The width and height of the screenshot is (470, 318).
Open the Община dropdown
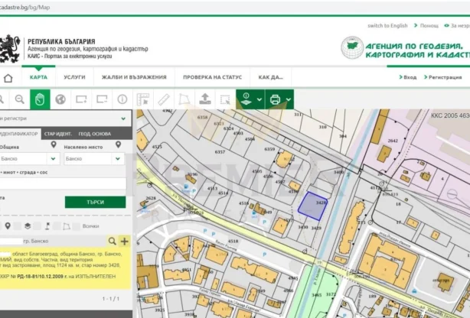(x=53, y=158)
